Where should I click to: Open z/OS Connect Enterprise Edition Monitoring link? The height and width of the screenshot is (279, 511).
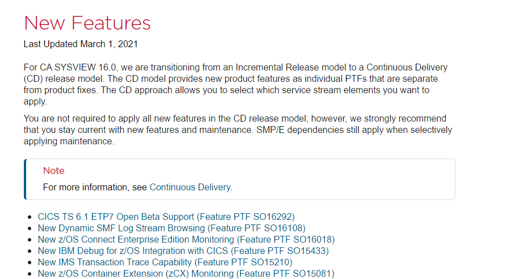click(x=186, y=240)
